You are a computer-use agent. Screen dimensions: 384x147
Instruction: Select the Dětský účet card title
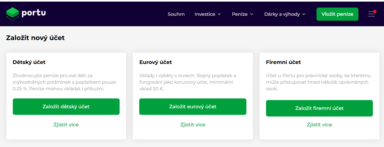[29, 62]
